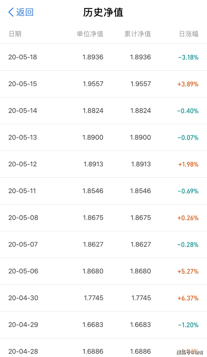This screenshot has height=357, width=207.
Task: Tap the −3.18% daily change value
Action: [x=188, y=57]
